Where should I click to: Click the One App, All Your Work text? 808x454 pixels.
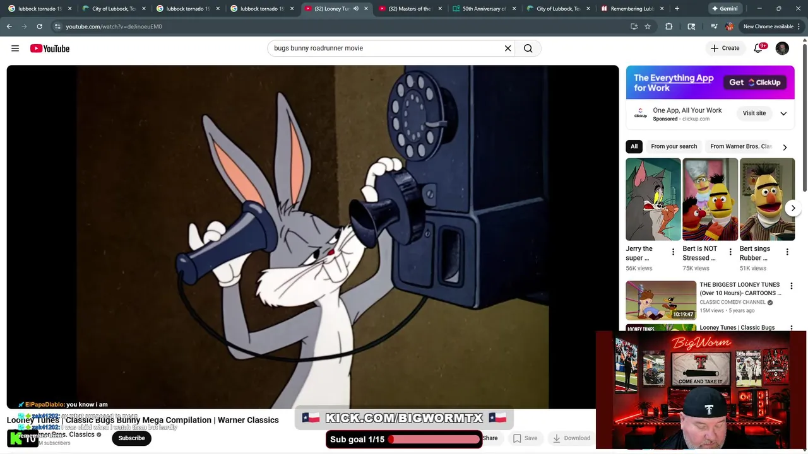point(687,110)
